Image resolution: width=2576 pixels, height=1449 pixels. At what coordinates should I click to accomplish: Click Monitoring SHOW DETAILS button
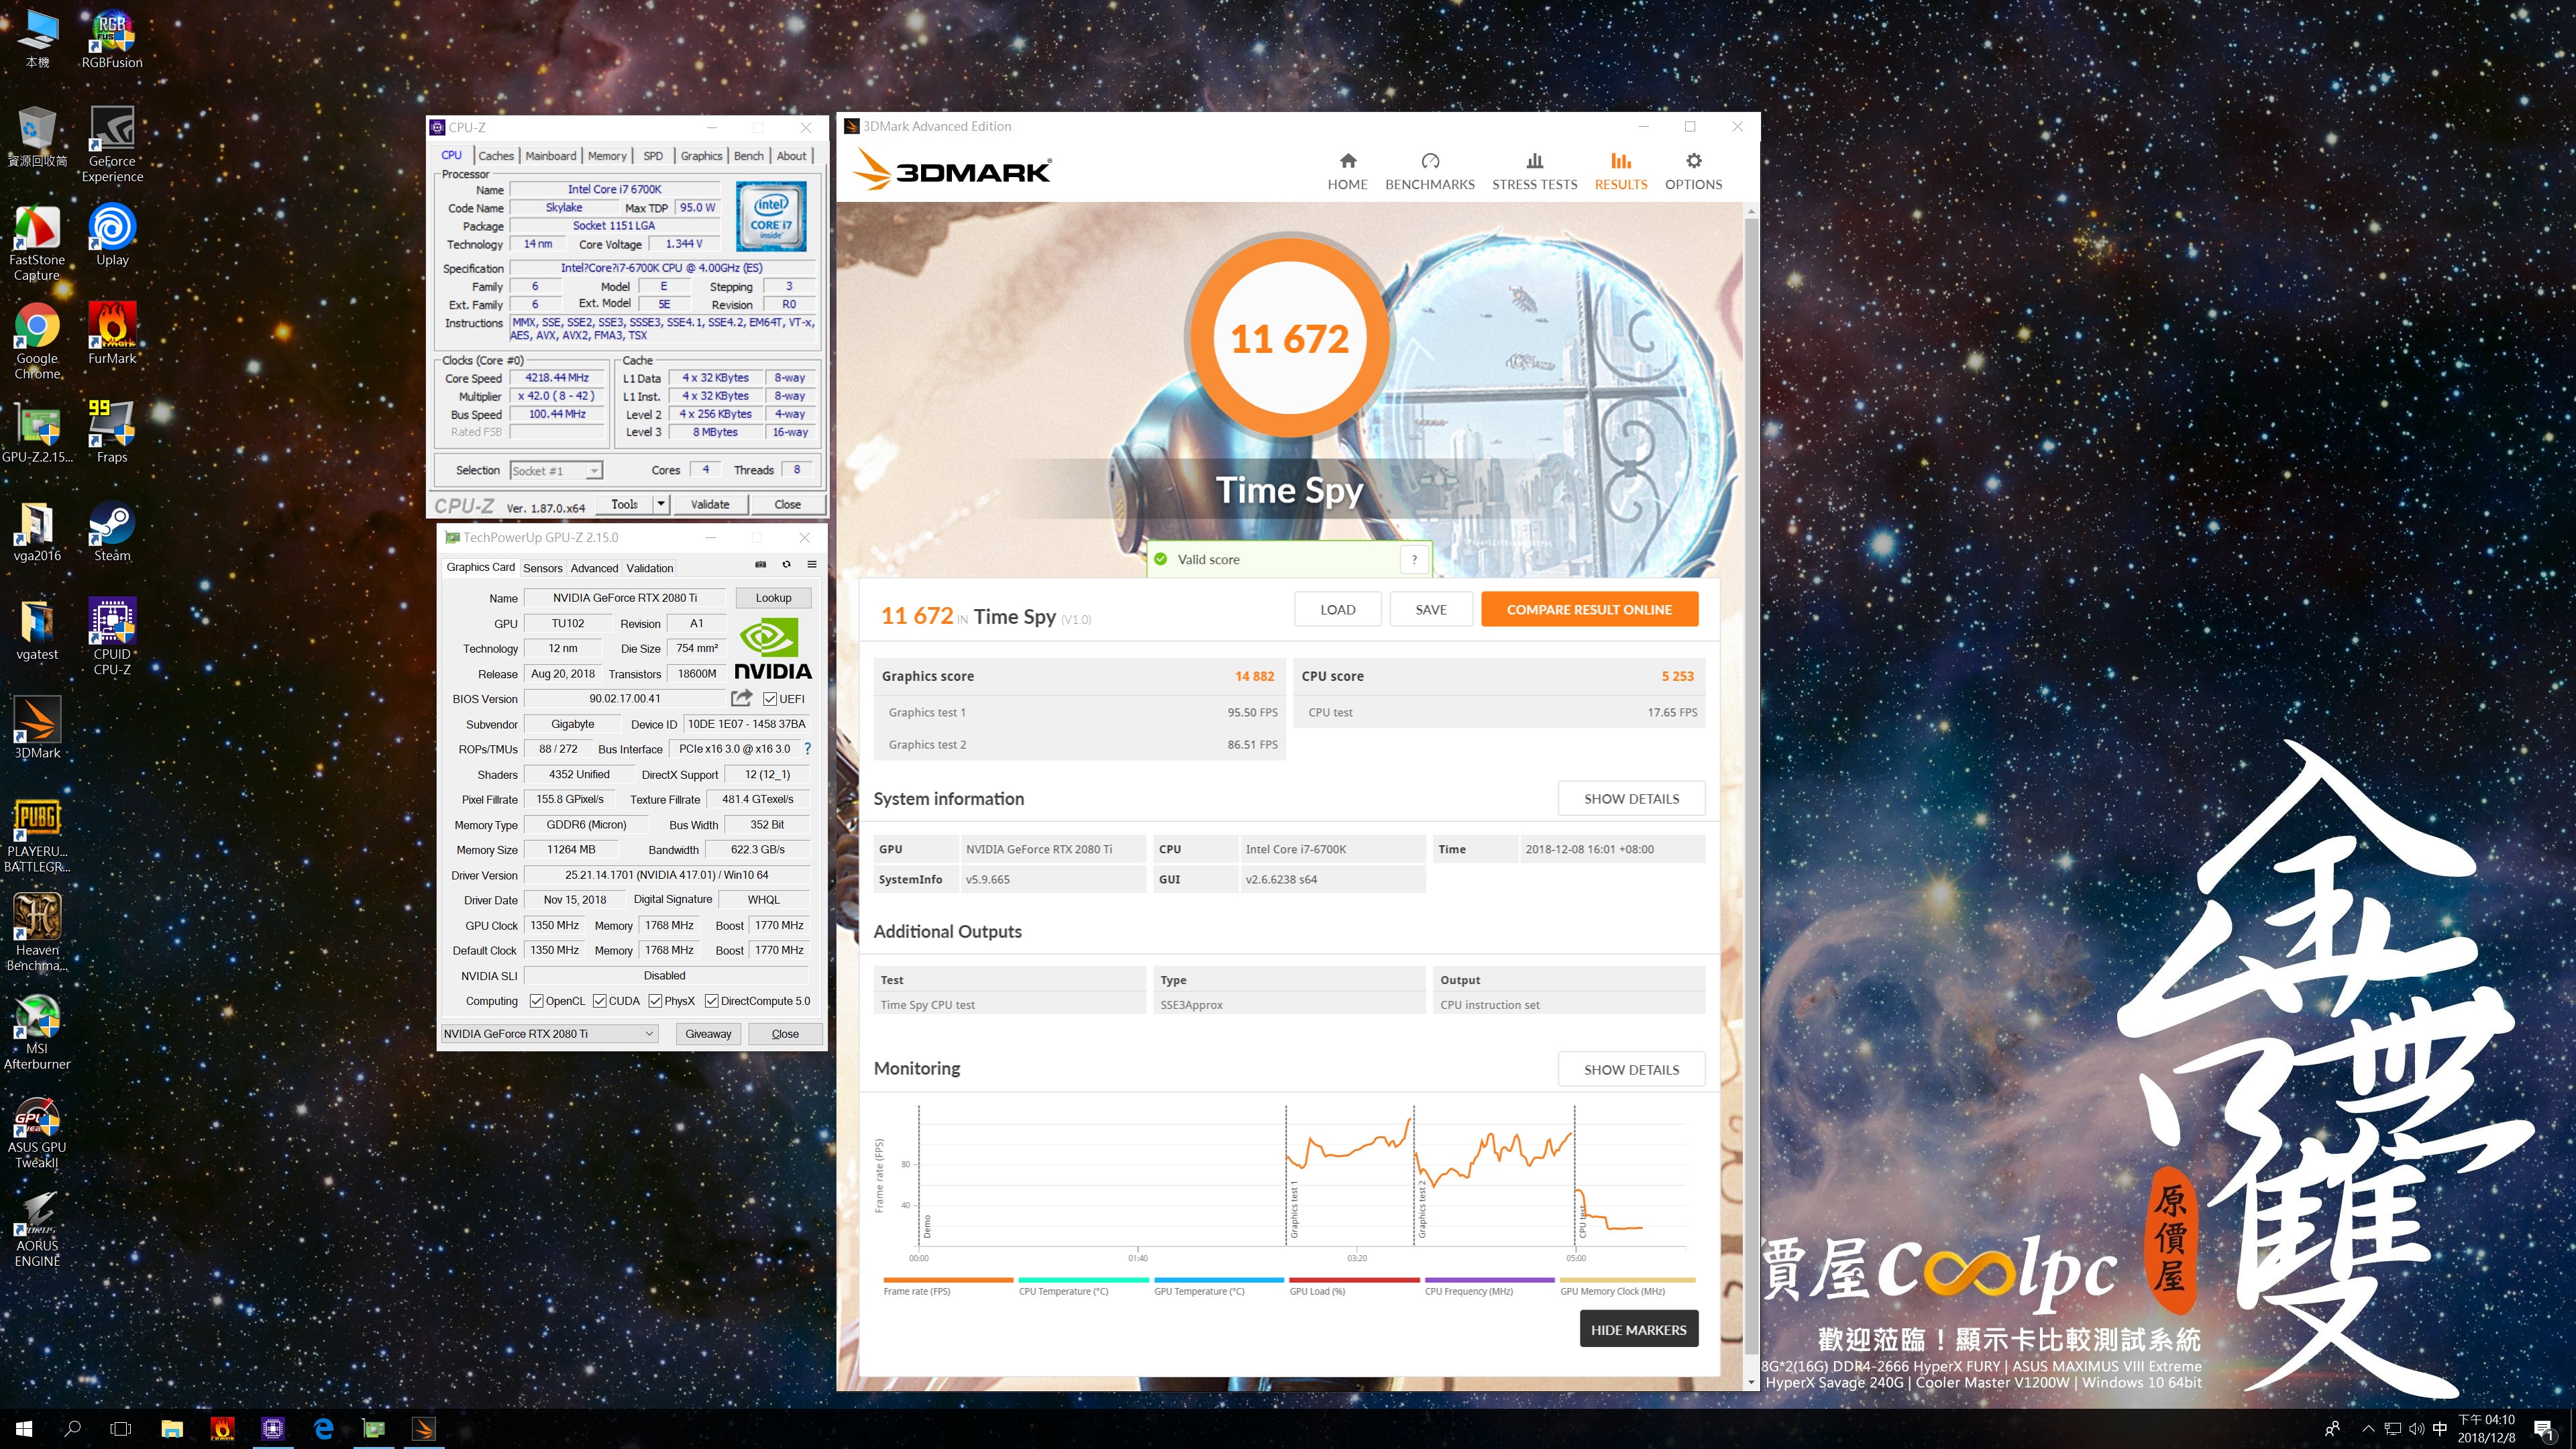tap(1631, 1069)
